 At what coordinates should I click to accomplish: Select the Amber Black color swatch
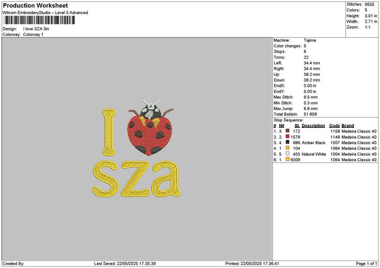(288, 142)
